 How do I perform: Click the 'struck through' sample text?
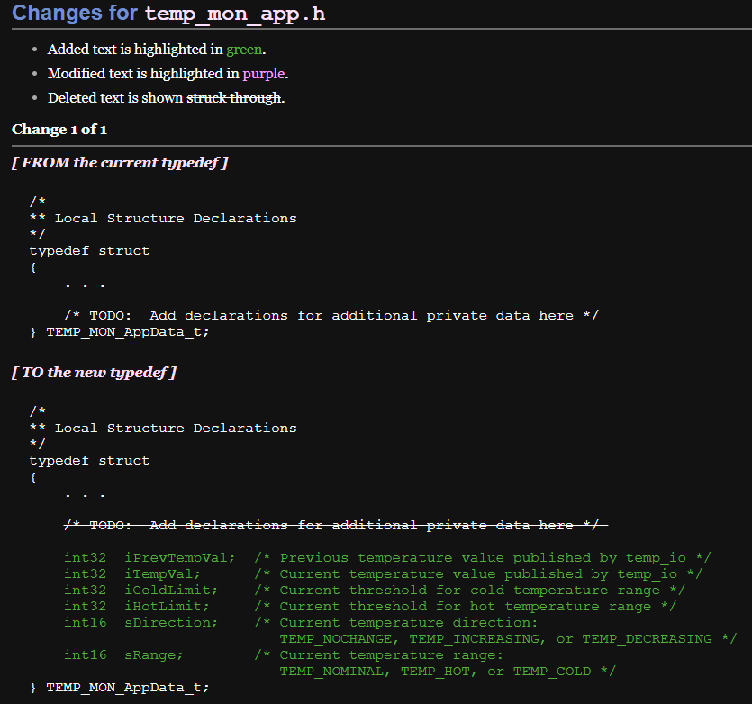tap(234, 98)
